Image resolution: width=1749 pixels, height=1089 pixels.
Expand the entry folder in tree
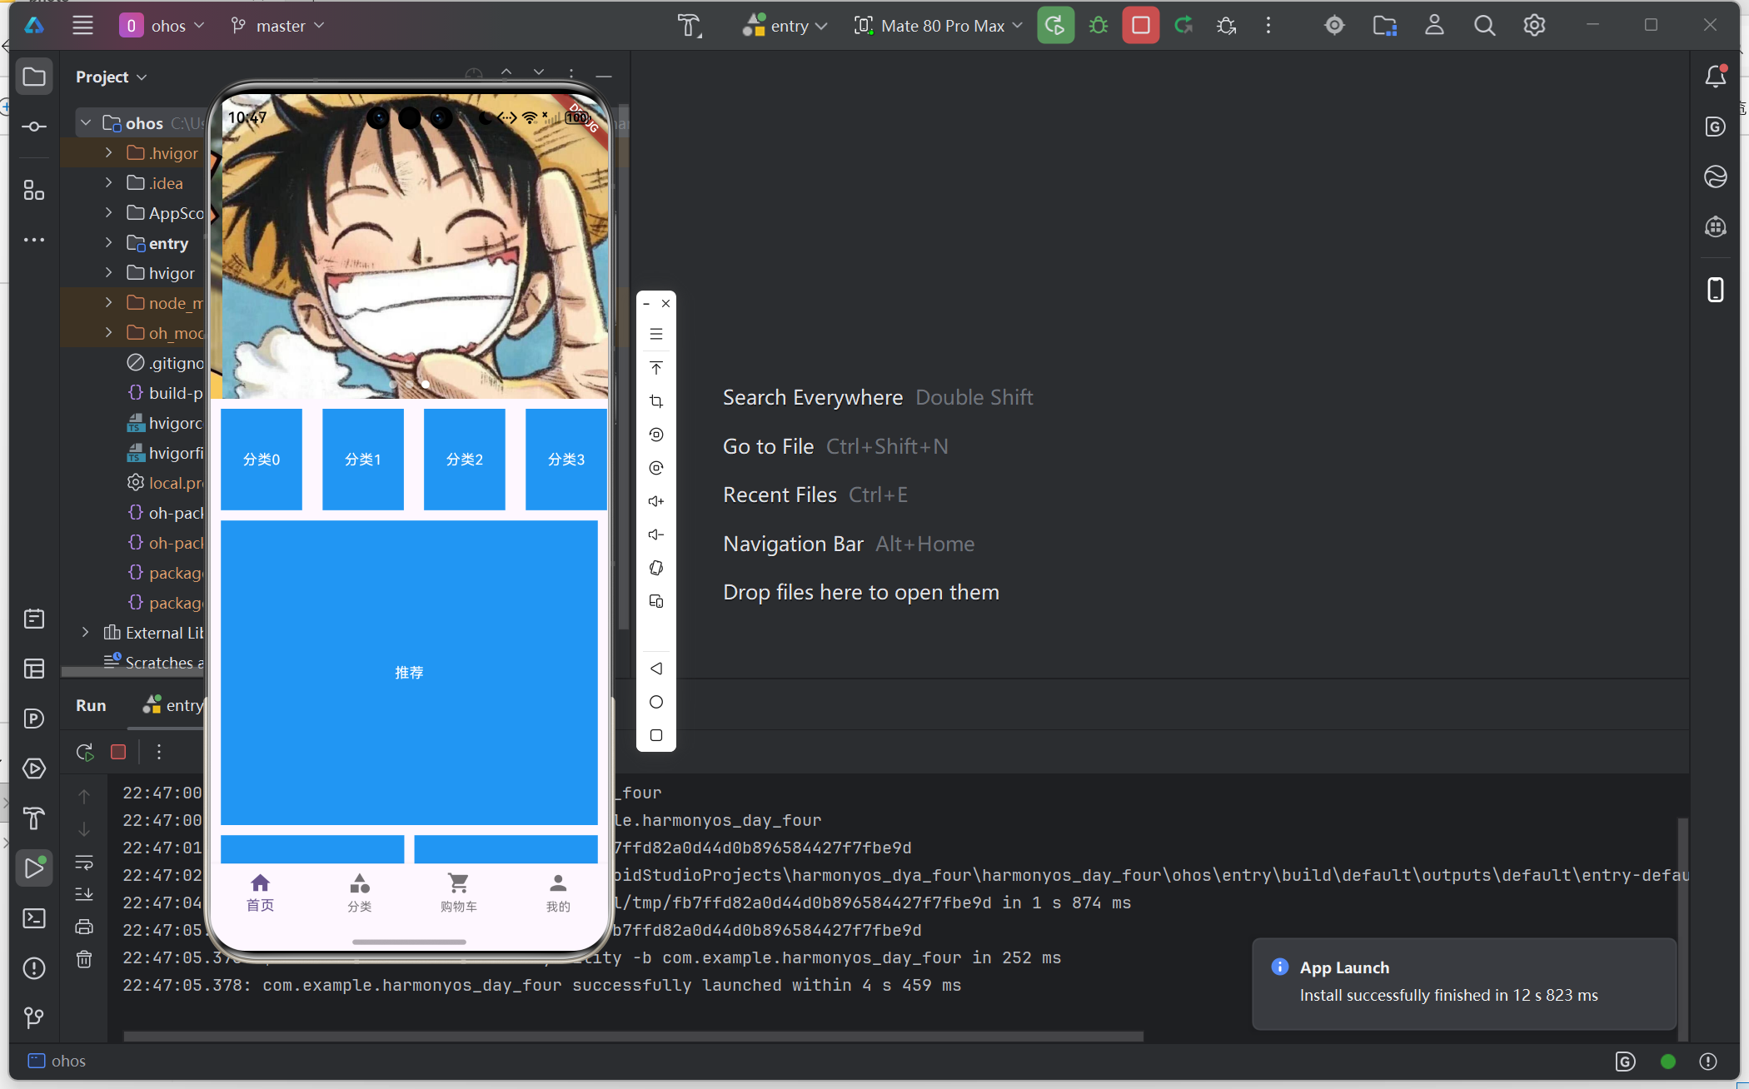point(108,243)
